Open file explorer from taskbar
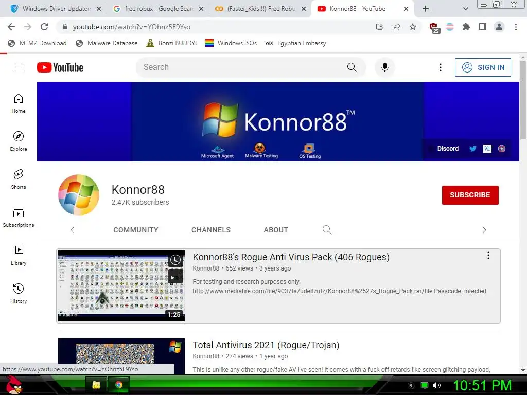Viewport: 527px width, 395px height. [96, 385]
